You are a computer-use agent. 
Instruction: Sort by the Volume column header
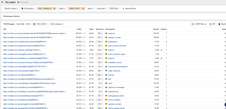click(x=156, y=29)
